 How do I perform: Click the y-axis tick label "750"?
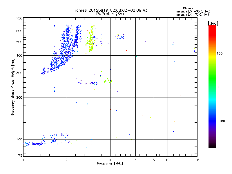click(x=19, y=18)
